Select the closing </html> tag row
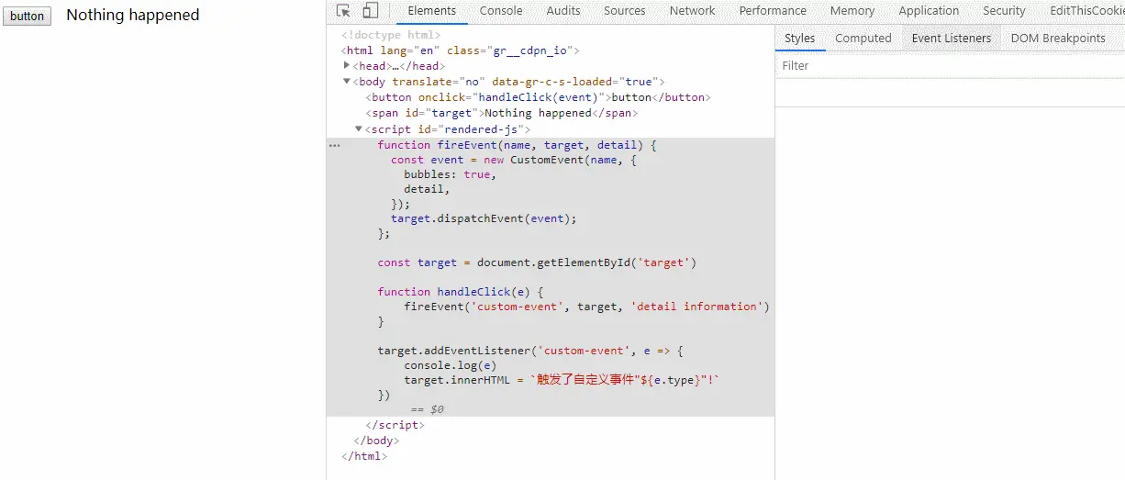This screenshot has height=480, width=1125. (364, 456)
